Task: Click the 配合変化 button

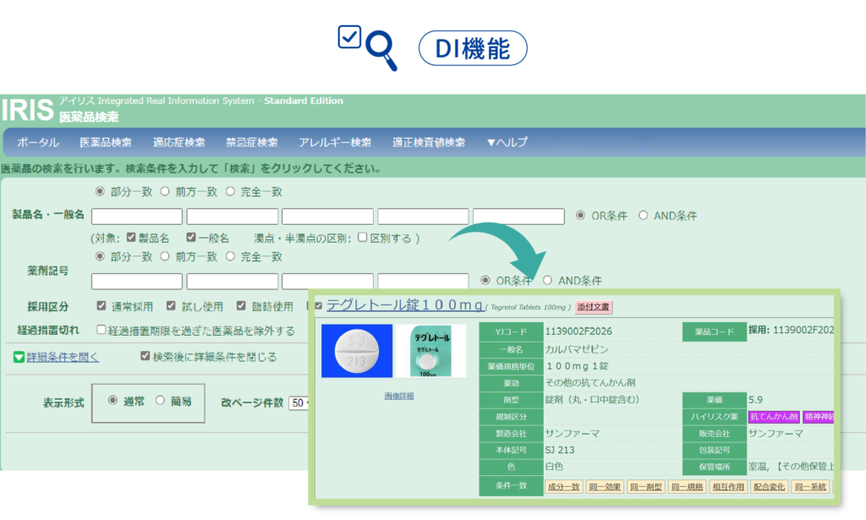Action: pos(770,487)
